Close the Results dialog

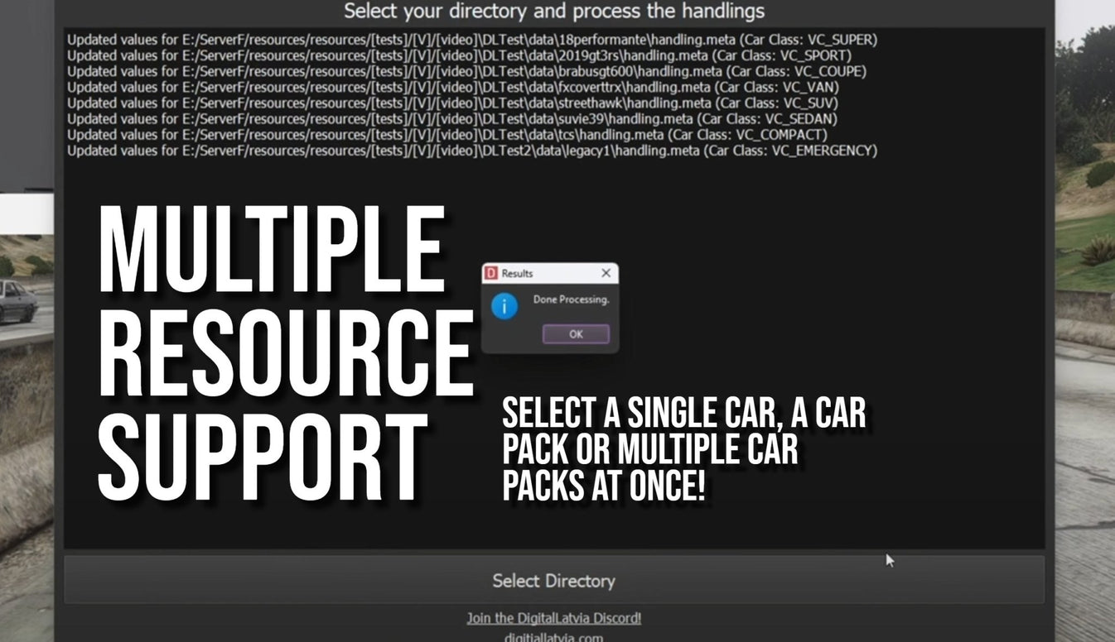(x=606, y=273)
